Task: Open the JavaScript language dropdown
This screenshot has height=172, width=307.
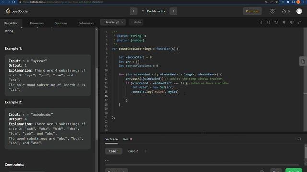Action: (113, 22)
